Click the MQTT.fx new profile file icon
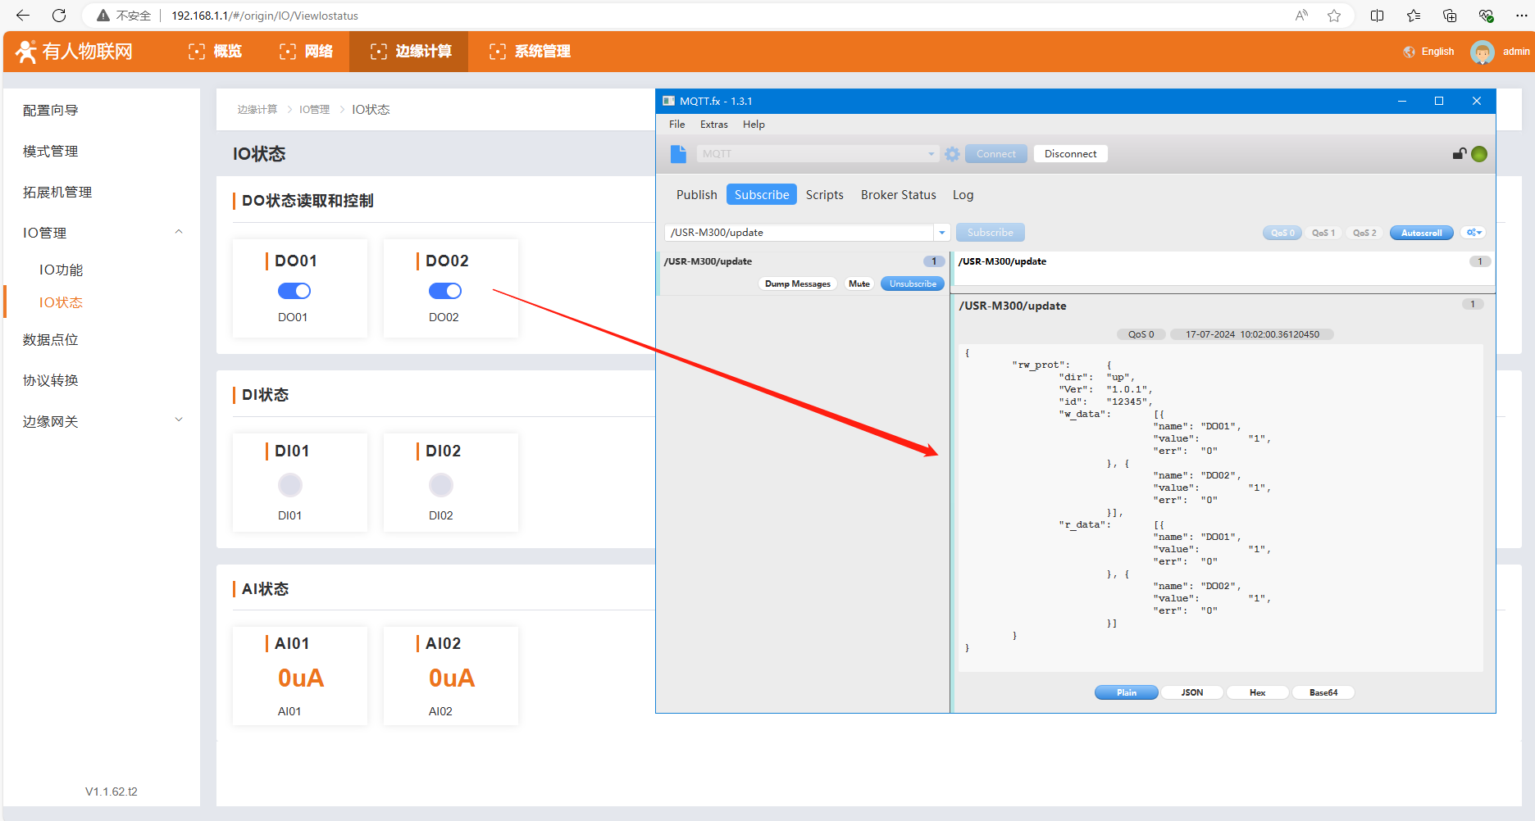 678,154
